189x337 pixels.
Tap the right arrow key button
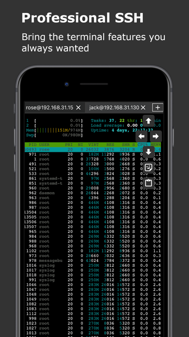point(156,136)
